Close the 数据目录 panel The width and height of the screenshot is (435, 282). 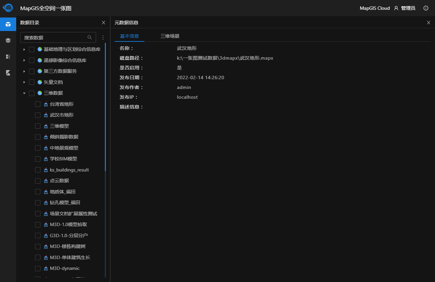(x=104, y=23)
